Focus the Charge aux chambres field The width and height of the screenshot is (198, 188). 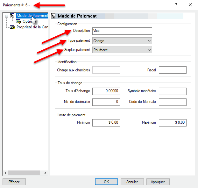point(106,70)
